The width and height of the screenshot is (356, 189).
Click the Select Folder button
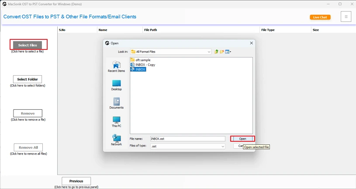(x=28, y=79)
